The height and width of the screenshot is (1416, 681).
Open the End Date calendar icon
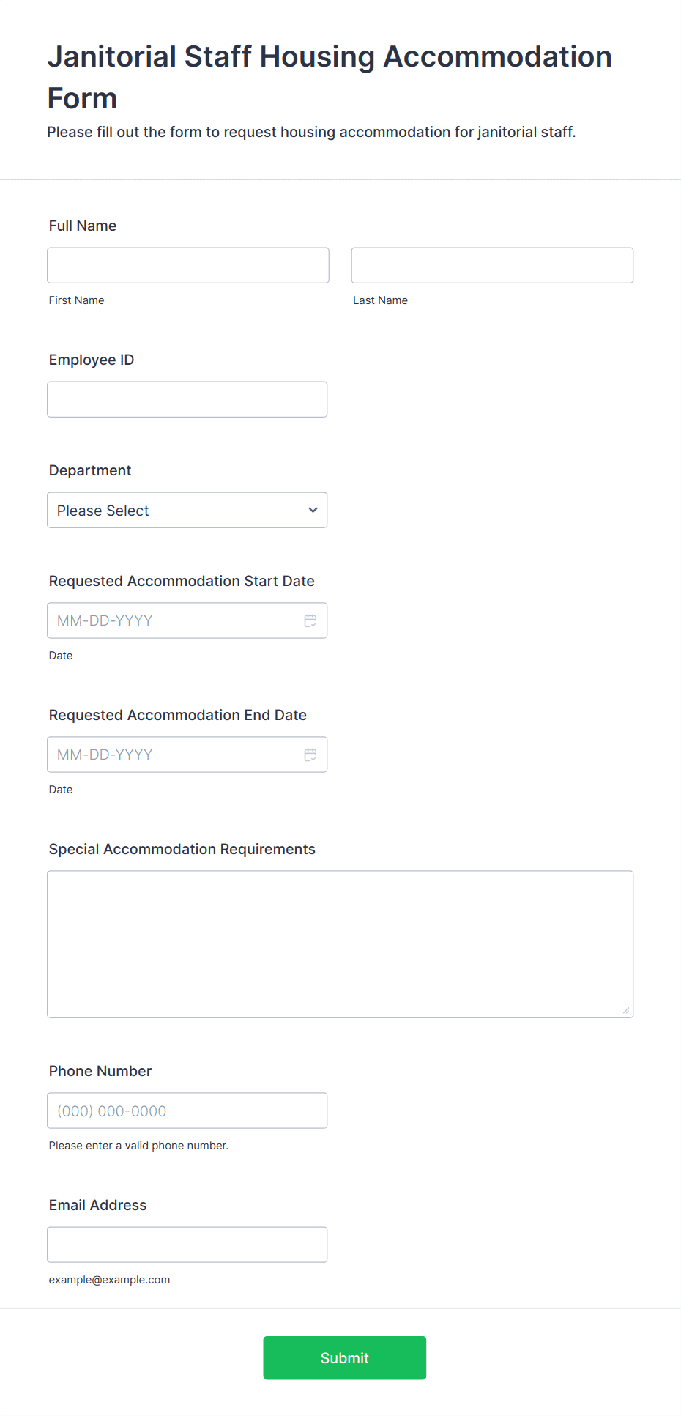310,755
